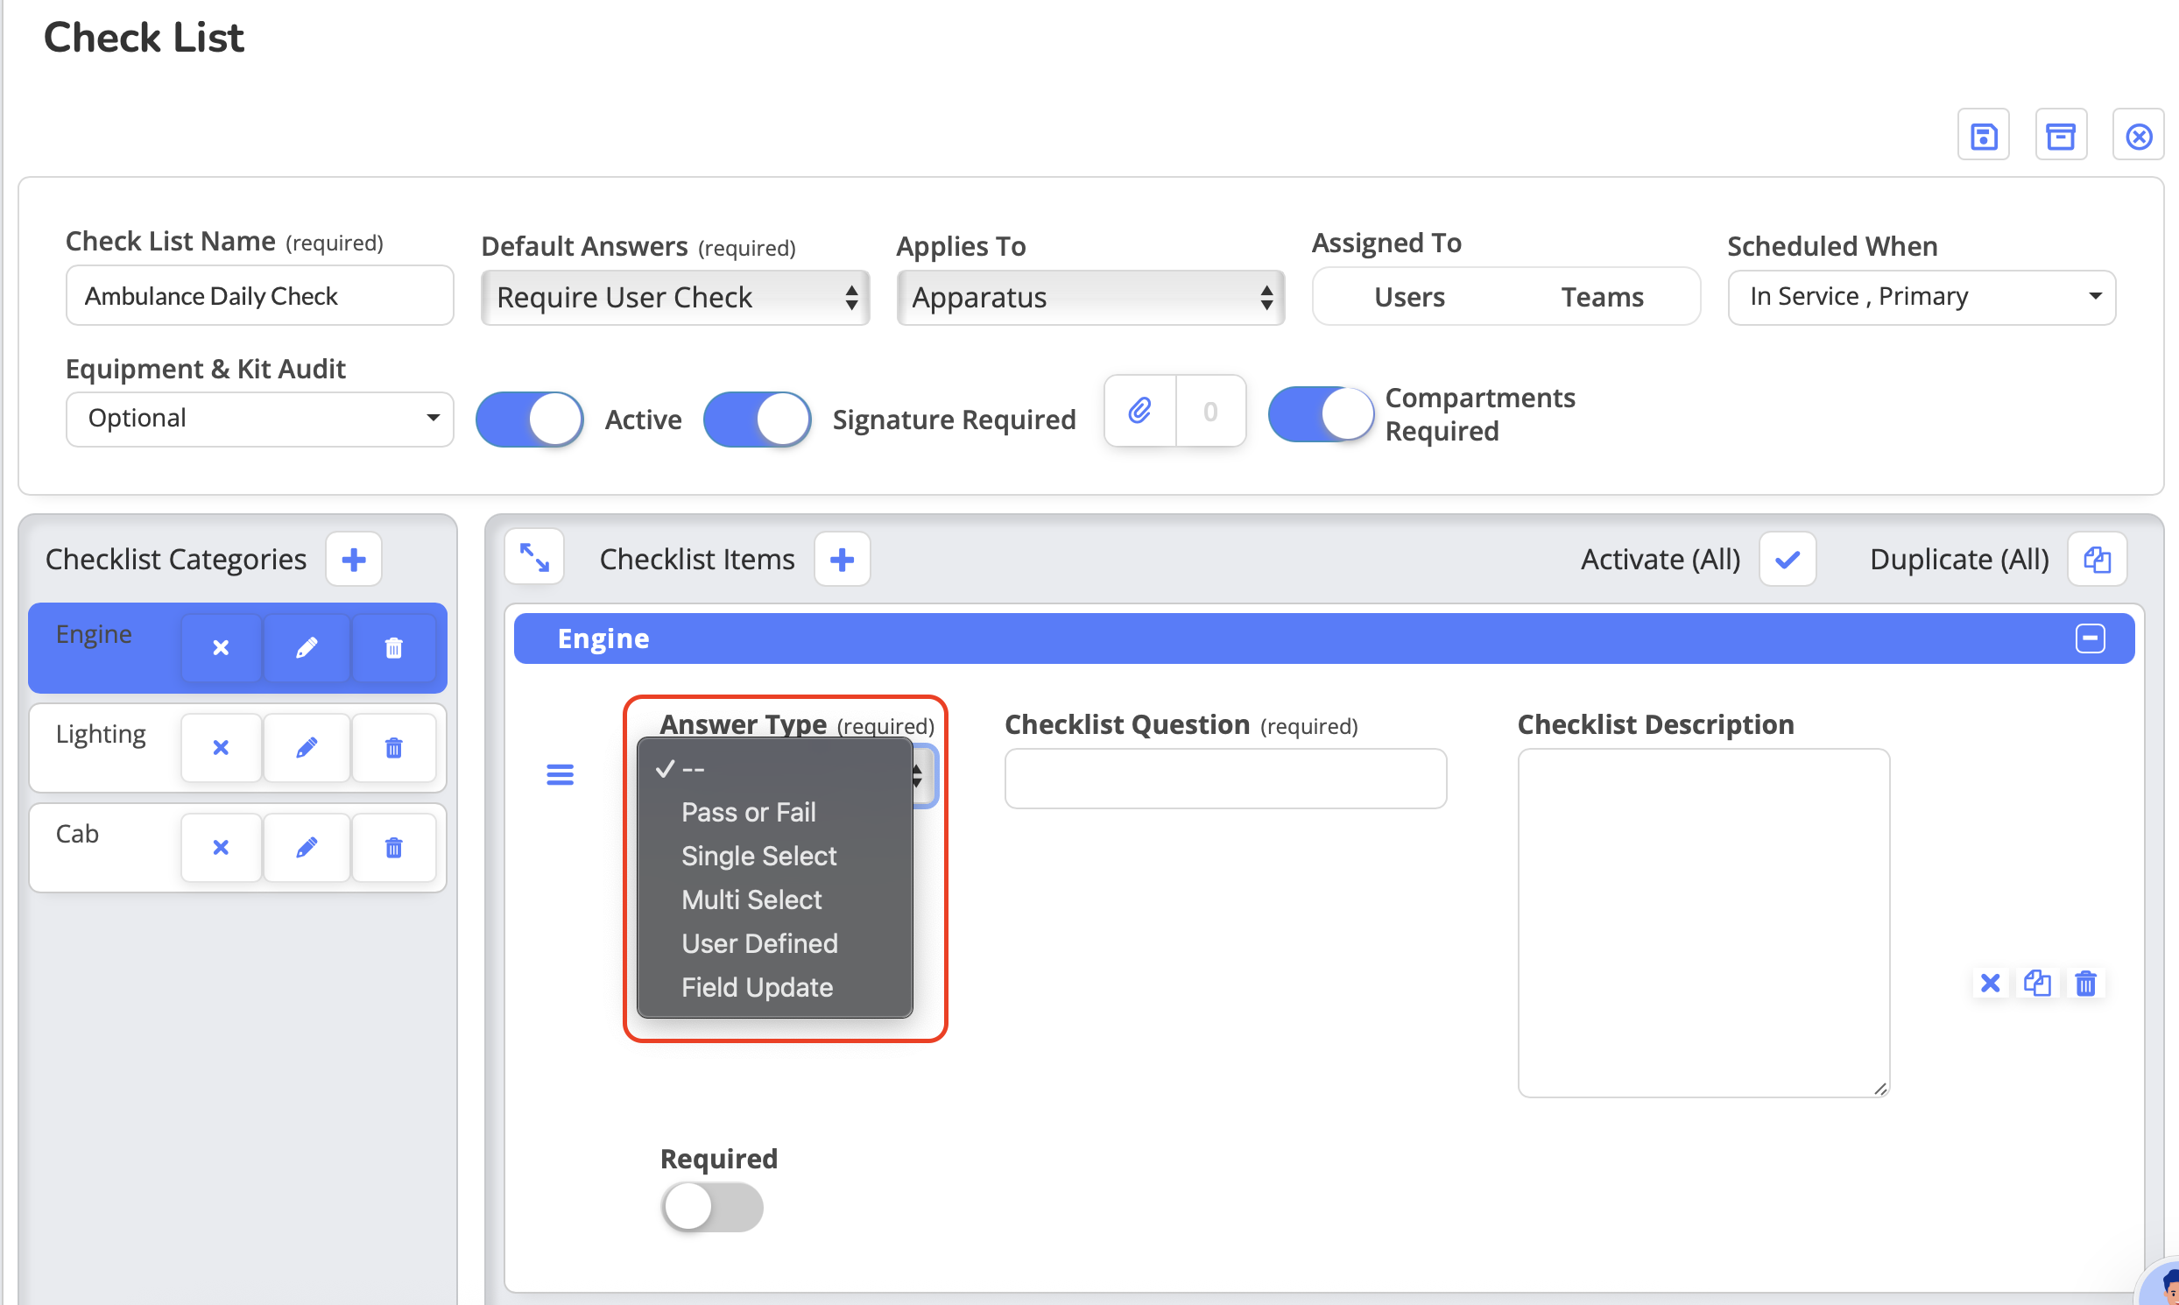Click the save checklist icon
2179x1305 pixels.
[1983, 137]
